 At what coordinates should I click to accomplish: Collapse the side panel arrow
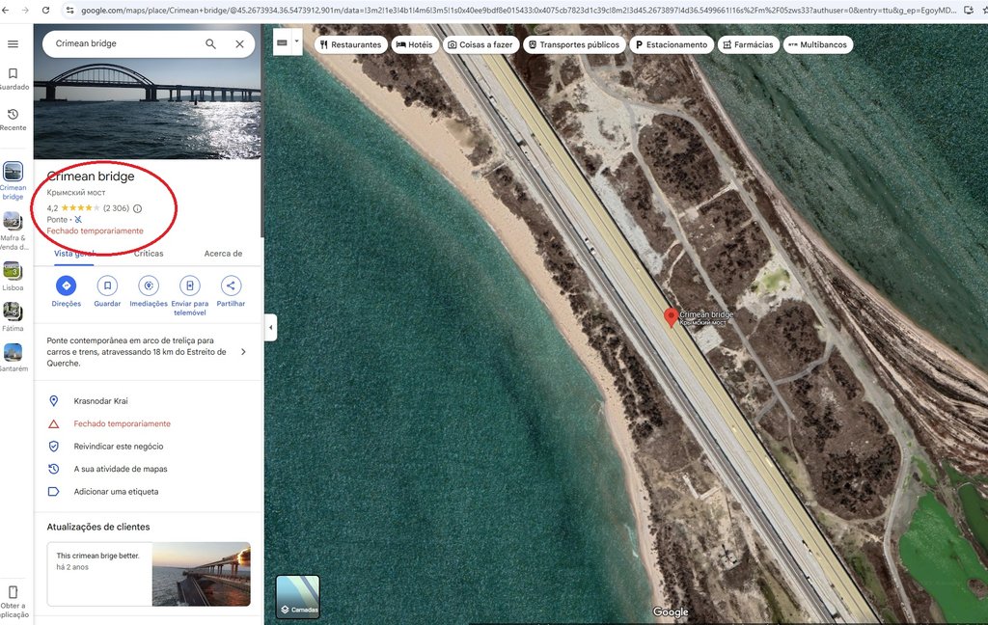tap(270, 327)
